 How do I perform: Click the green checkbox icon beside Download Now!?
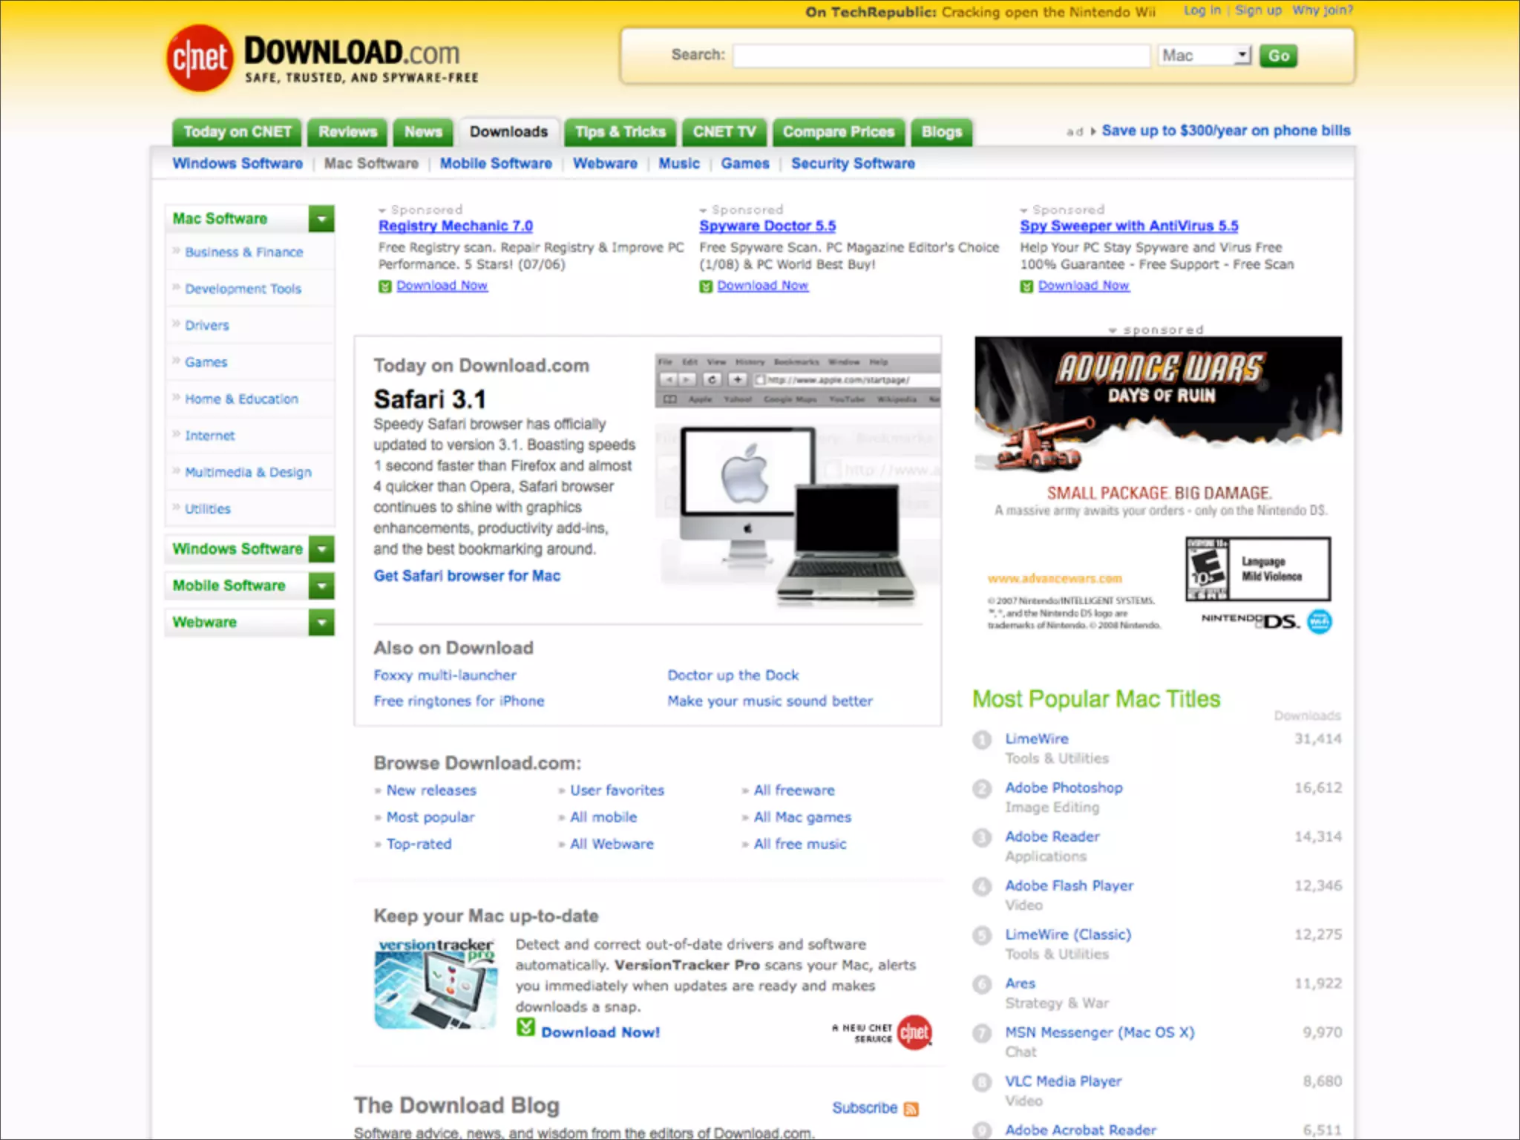pos(525,1027)
